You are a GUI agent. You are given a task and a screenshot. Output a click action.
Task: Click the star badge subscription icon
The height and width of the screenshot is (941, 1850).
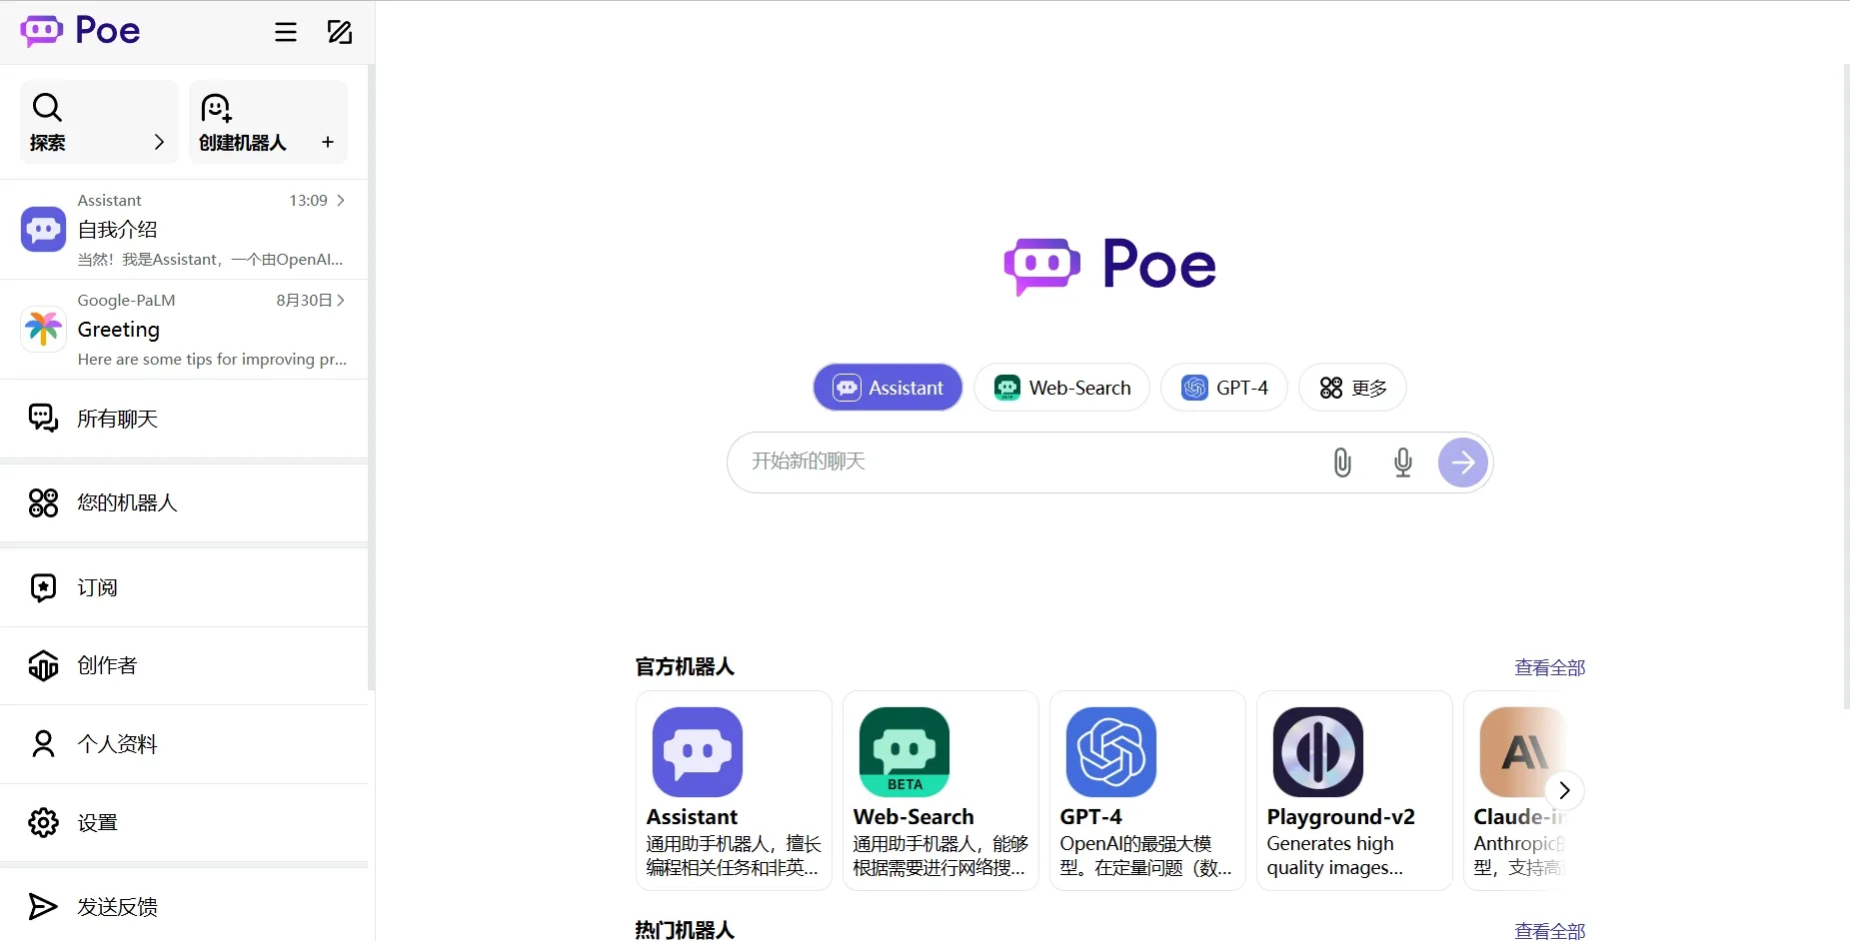(x=43, y=587)
